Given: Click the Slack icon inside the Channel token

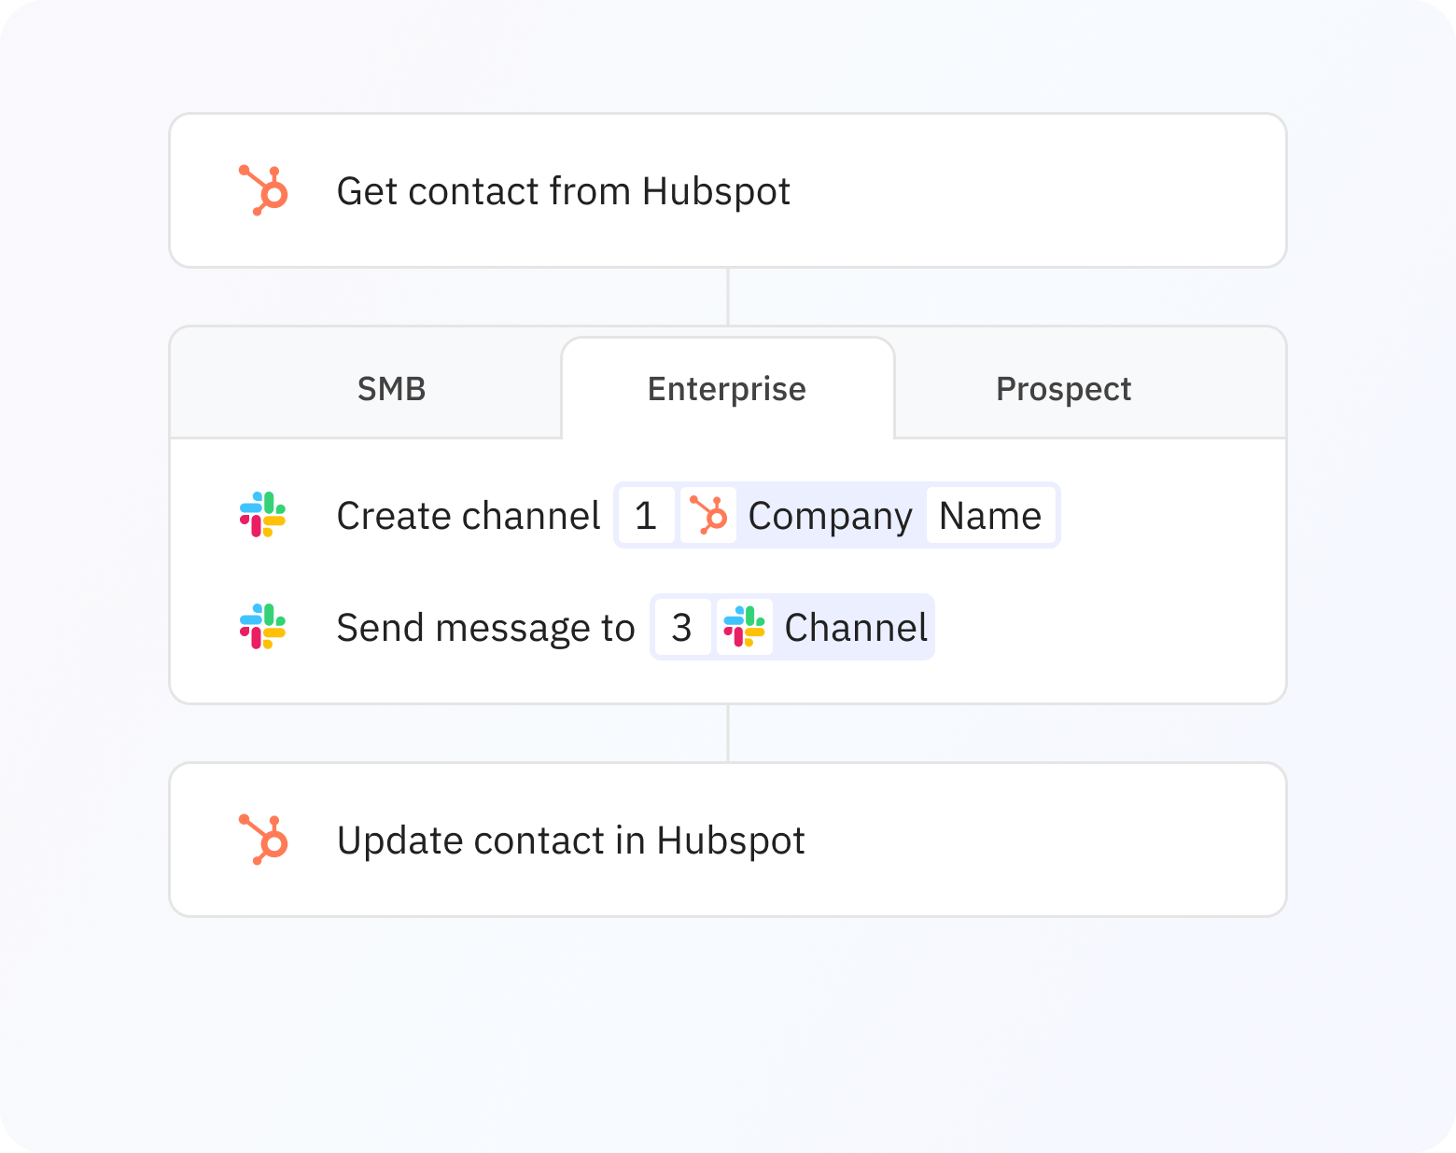Looking at the screenshot, I should [745, 627].
